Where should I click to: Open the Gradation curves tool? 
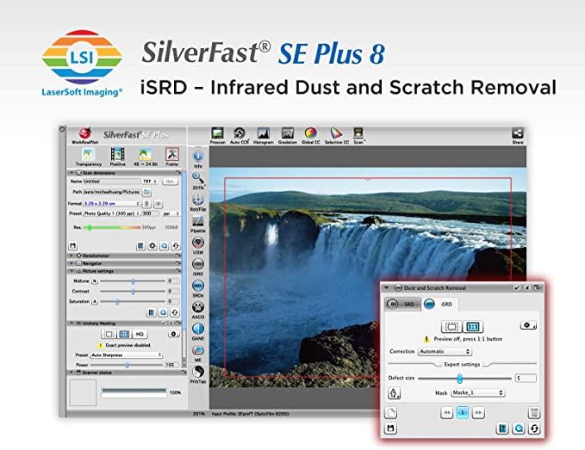287,133
